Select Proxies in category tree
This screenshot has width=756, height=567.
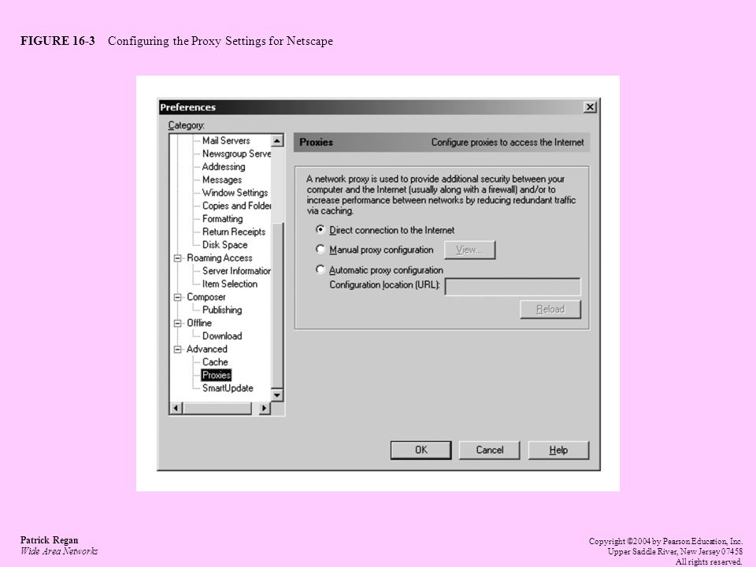(x=216, y=375)
